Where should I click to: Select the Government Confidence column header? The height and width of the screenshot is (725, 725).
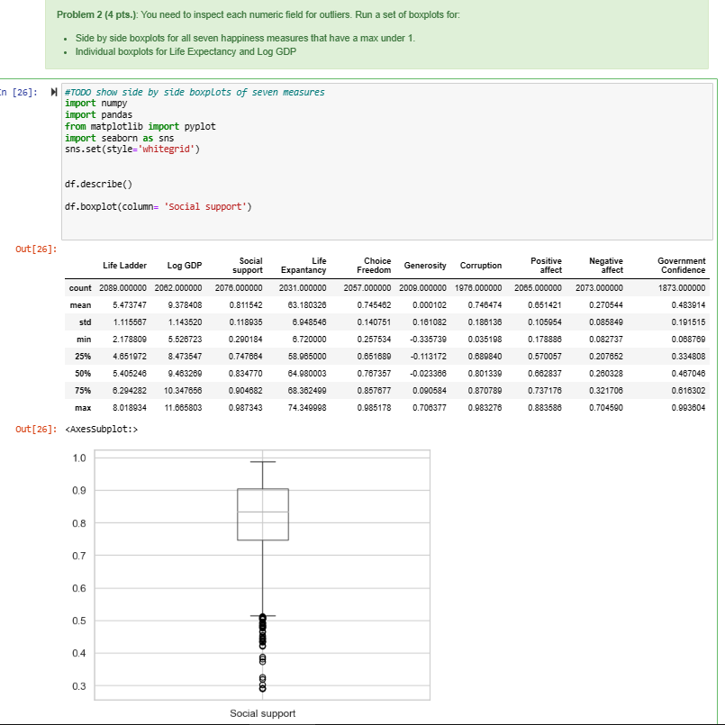click(681, 265)
